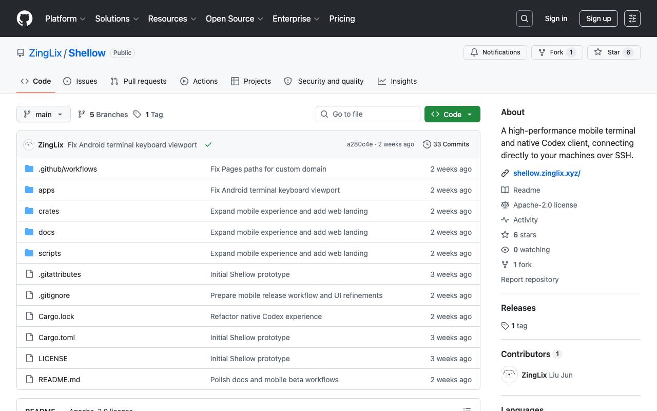The height and width of the screenshot is (411, 657).
Task: Expand the Open Source menu
Action: [235, 18]
